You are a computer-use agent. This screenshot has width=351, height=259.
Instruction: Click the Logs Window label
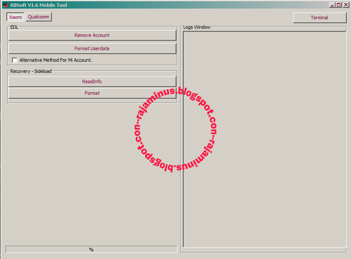197,27
